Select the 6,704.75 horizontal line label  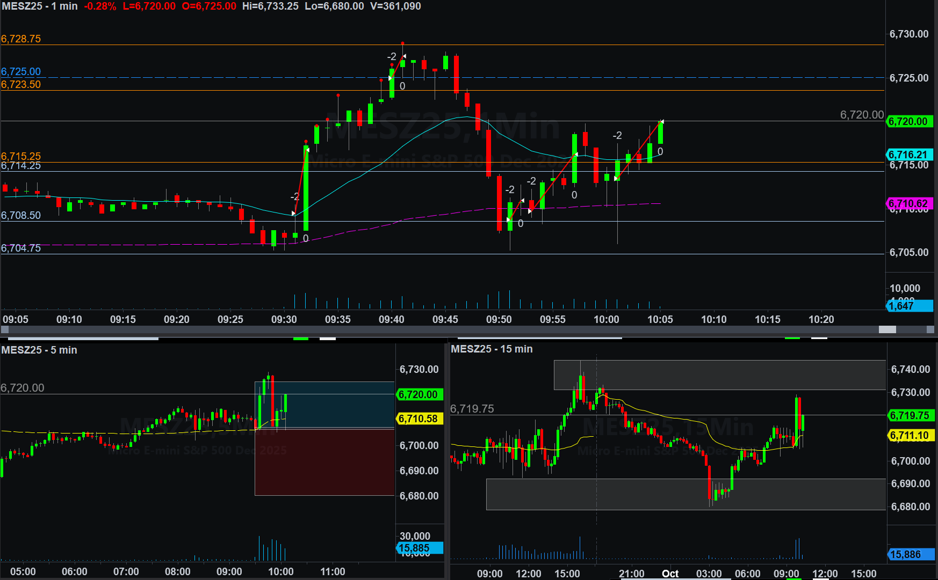tap(21, 248)
